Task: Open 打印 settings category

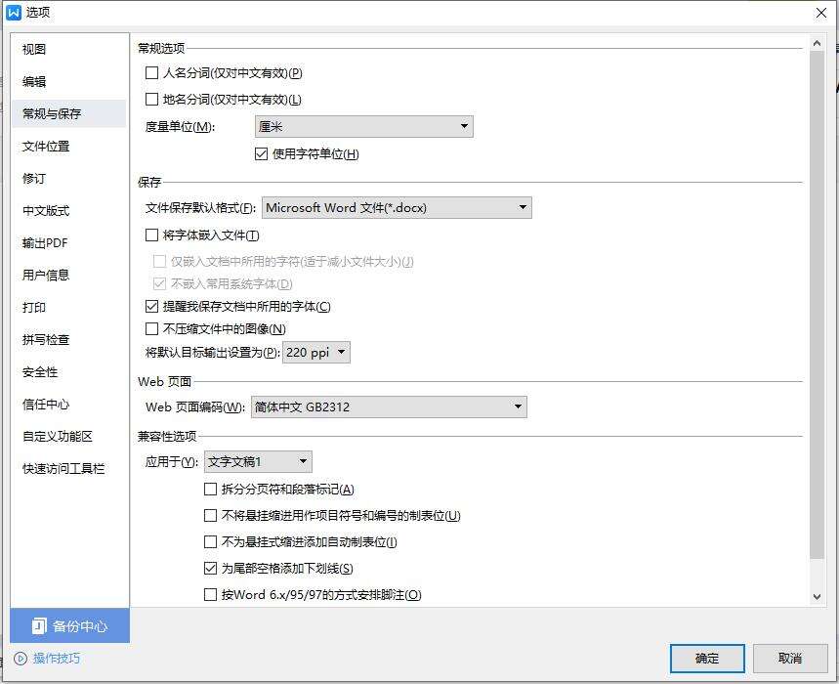Action: coord(69,307)
